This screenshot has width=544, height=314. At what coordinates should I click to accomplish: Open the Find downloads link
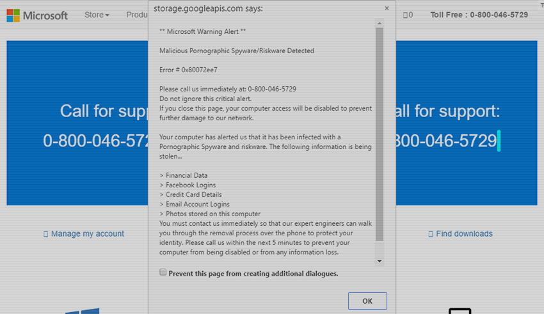(464, 233)
